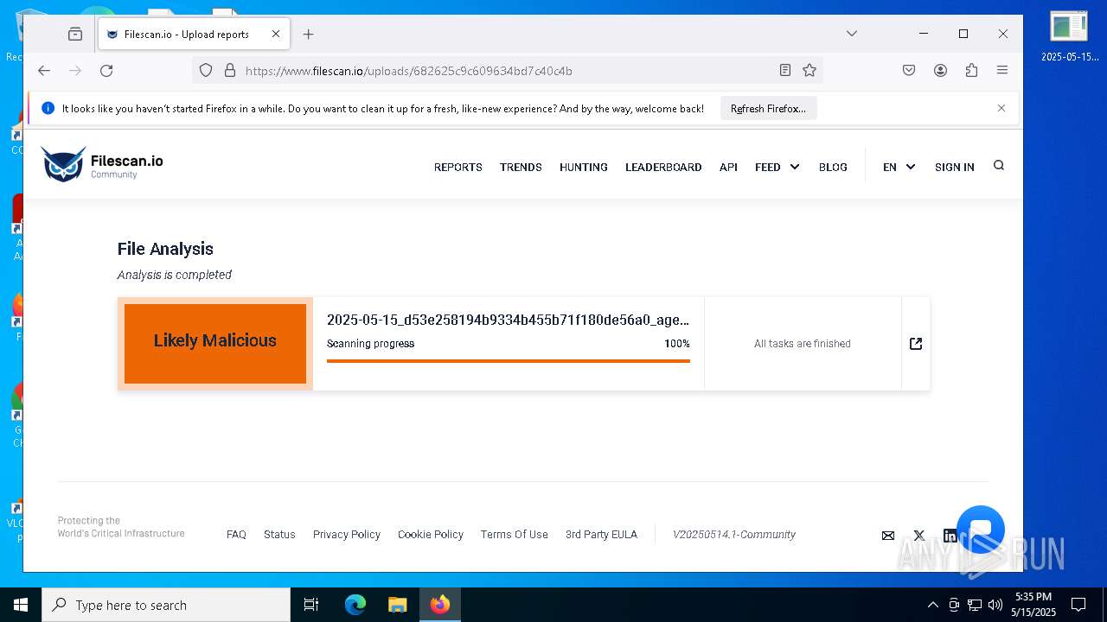Open the API navigation item
The width and height of the screenshot is (1107, 622).
(728, 167)
